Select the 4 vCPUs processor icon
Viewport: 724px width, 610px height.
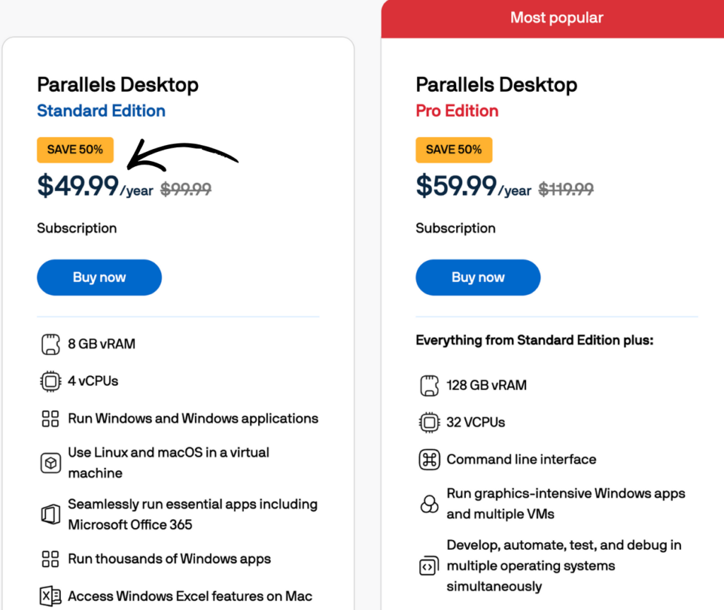[x=49, y=381]
